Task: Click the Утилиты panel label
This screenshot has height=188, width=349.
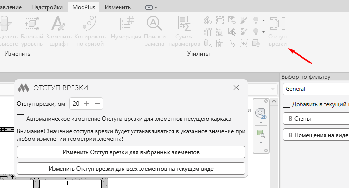Action: [198, 54]
